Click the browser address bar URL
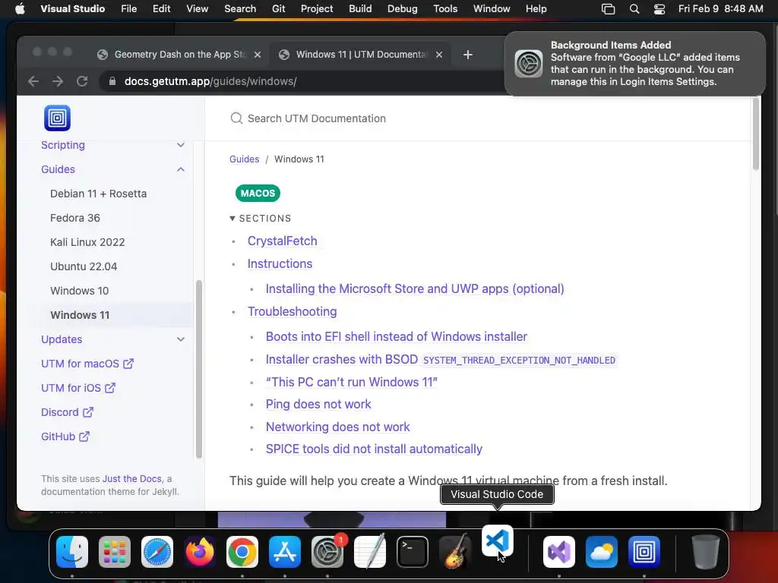This screenshot has width=778, height=583. click(x=210, y=81)
